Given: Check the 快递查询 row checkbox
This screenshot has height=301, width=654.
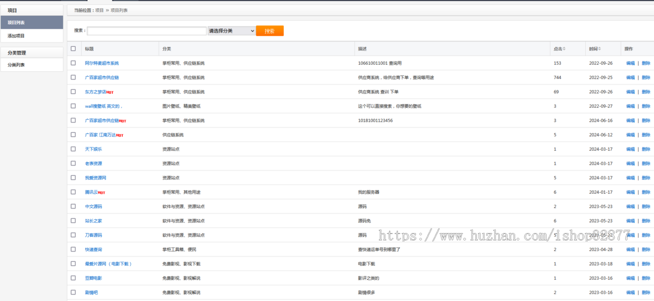Looking at the screenshot, I should [74, 249].
